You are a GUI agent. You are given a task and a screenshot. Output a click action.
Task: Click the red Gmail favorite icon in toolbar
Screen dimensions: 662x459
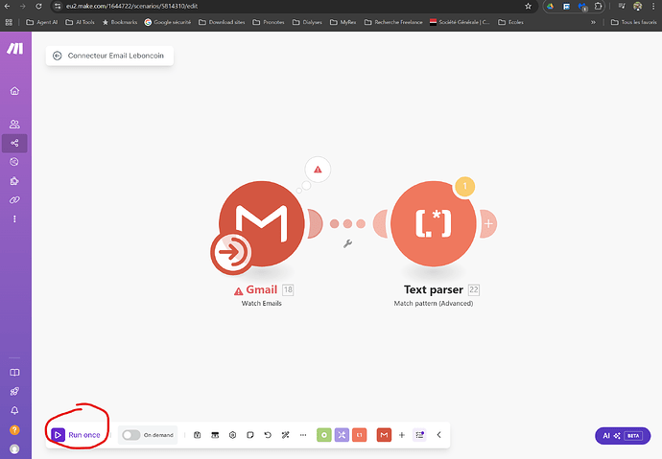384,435
